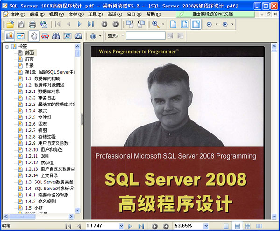Screen dimensions: 280x231
Task: Select single page layout in status bar
Action: click(226, 226)
